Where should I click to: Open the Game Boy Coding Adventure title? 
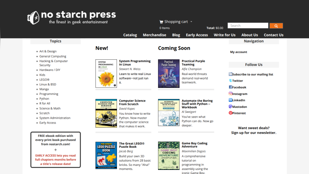[x=195, y=145]
